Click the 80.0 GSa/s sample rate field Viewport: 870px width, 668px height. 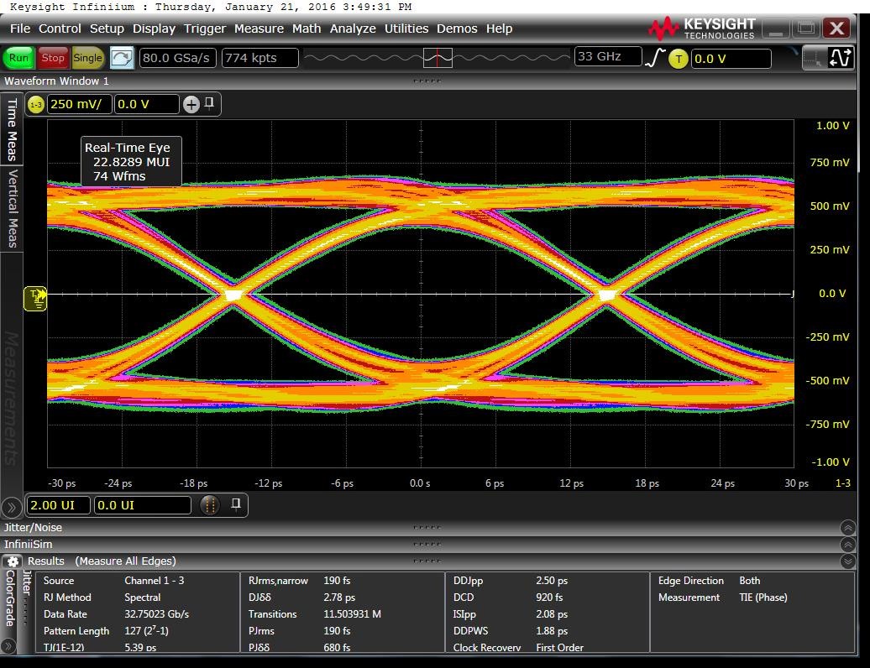point(176,58)
